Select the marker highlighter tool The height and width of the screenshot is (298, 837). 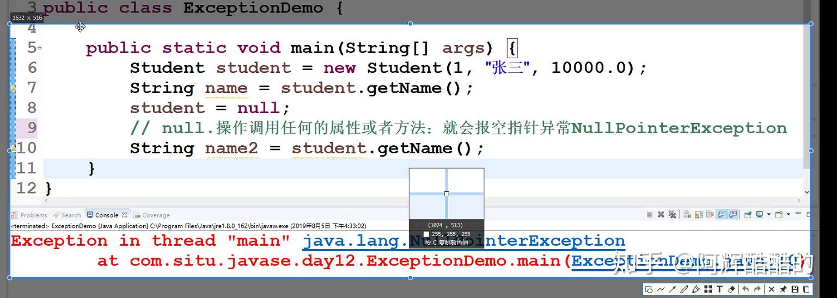pyautogui.click(x=696, y=289)
